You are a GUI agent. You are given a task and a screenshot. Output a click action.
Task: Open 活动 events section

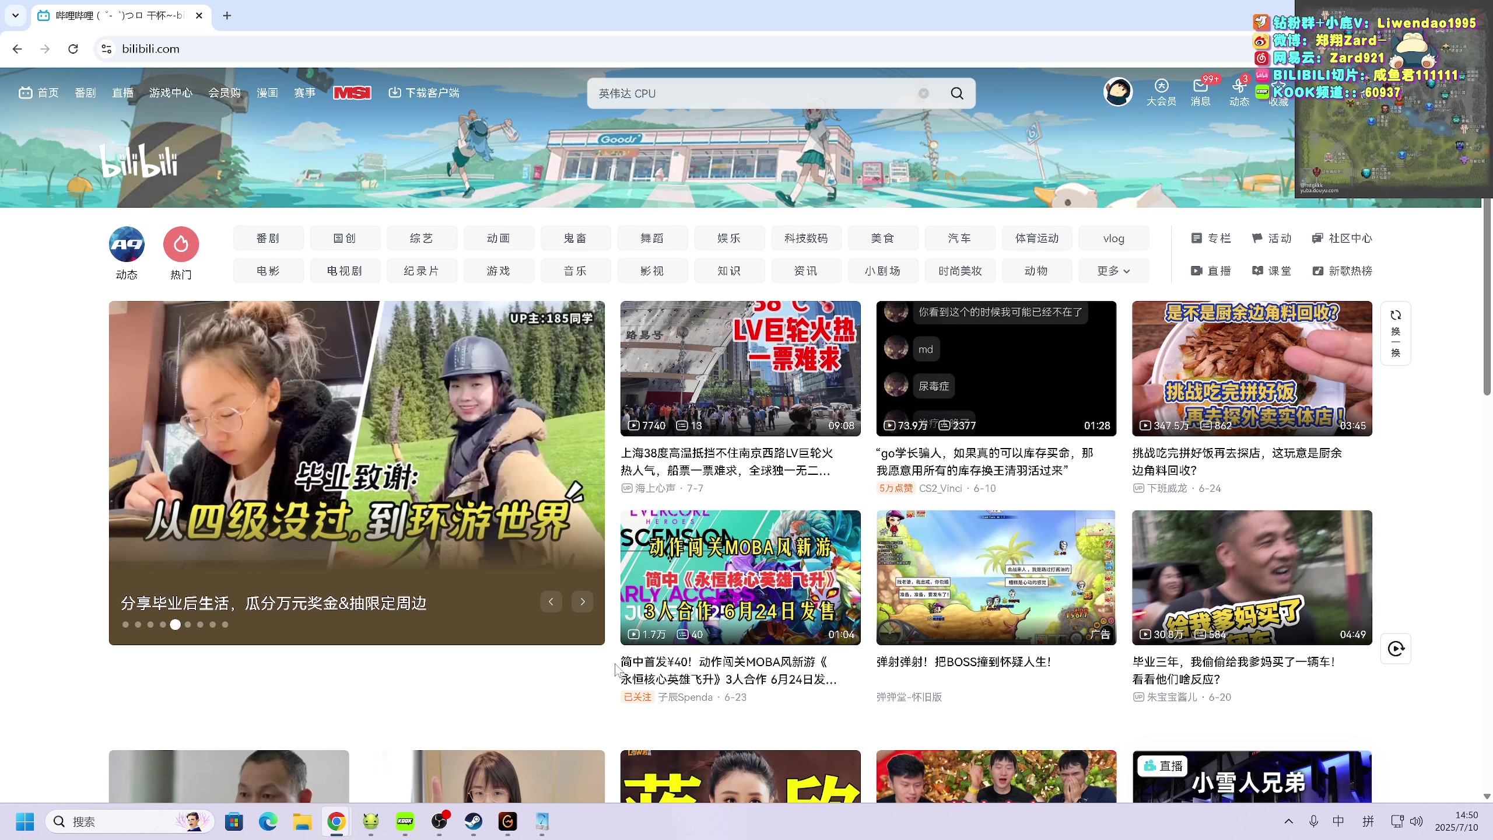[x=1271, y=238]
